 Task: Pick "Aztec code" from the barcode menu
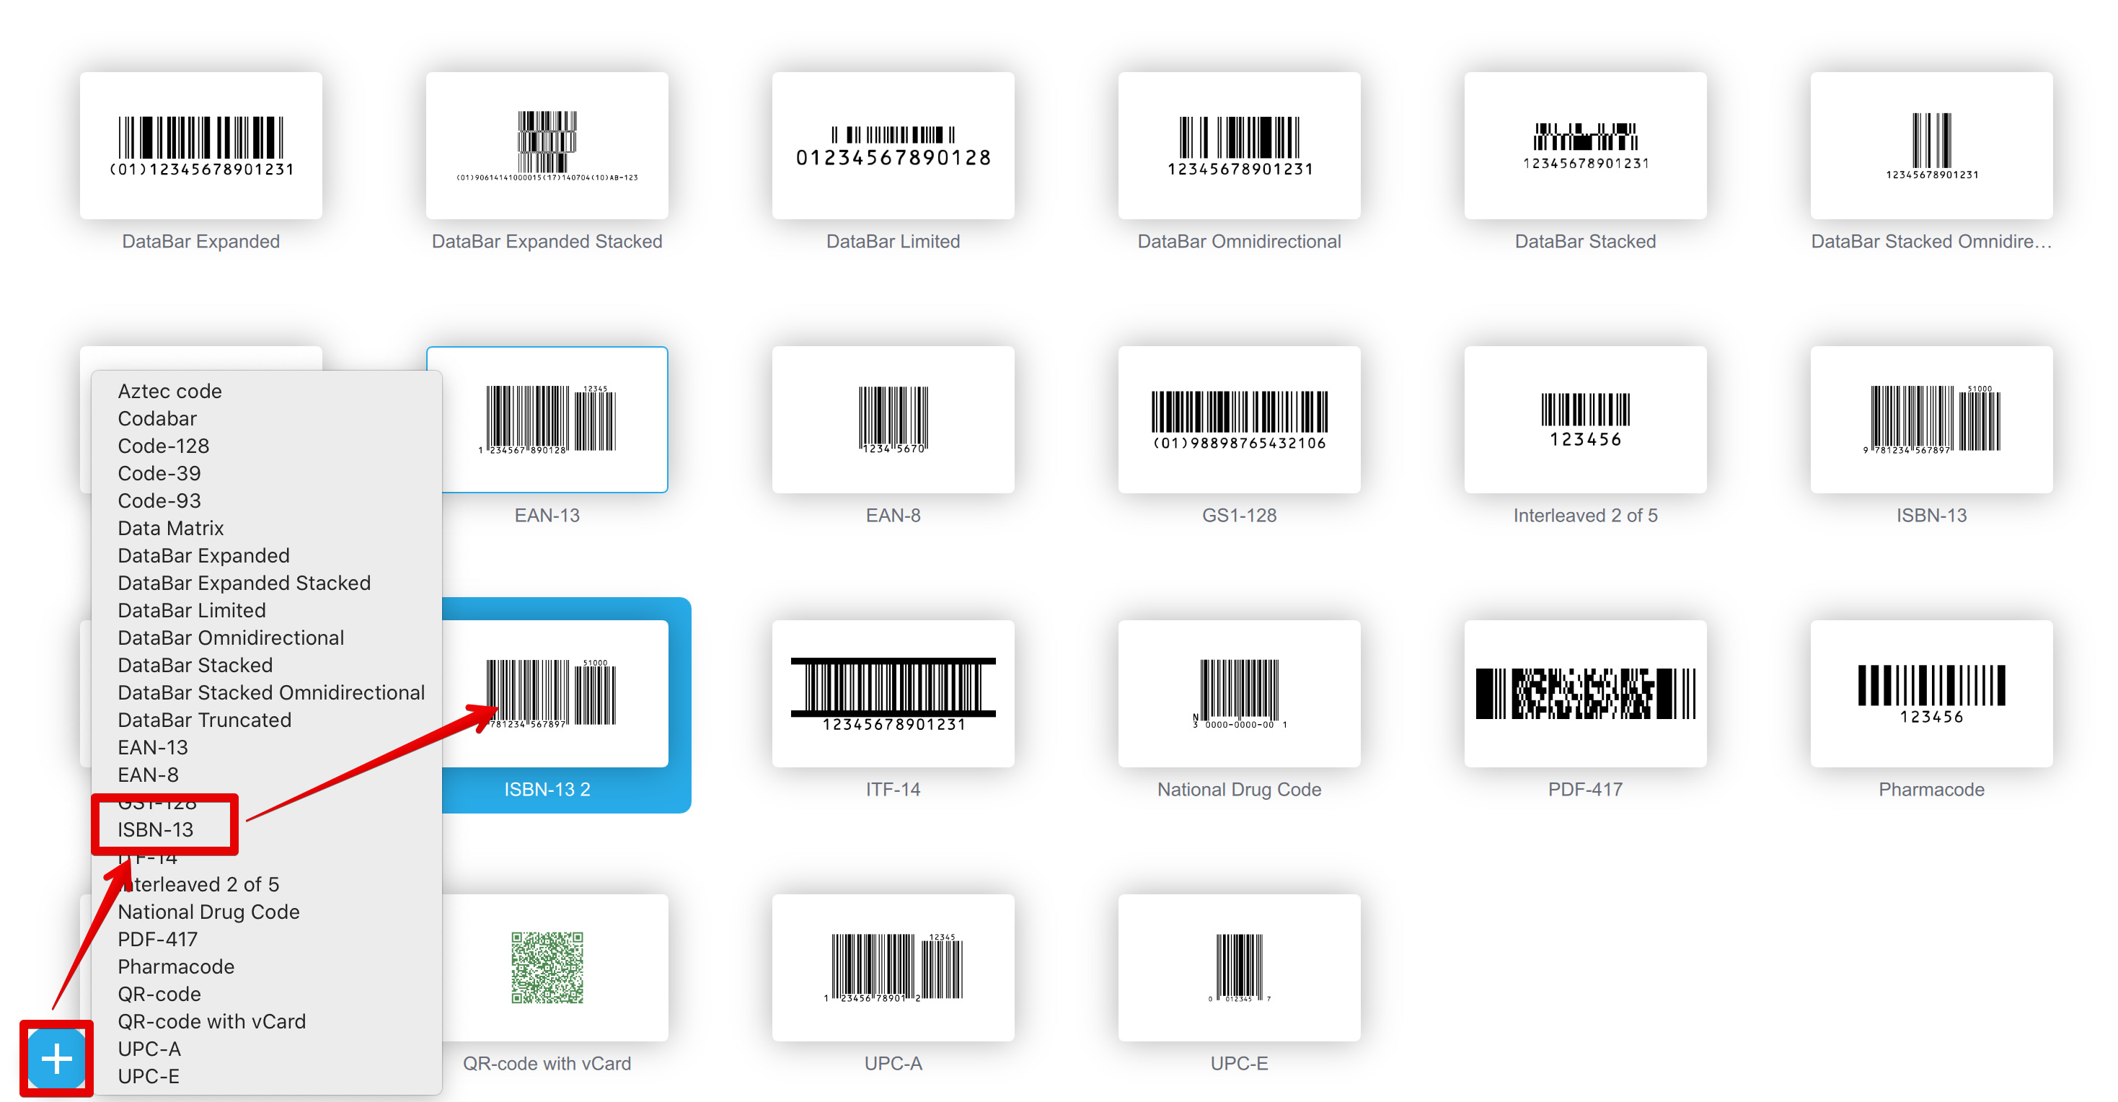click(x=169, y=391)
